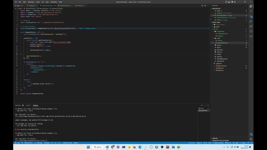Open the Edit menu
The width and height of the screenshot is (267, 150).
tap(24, 2)
